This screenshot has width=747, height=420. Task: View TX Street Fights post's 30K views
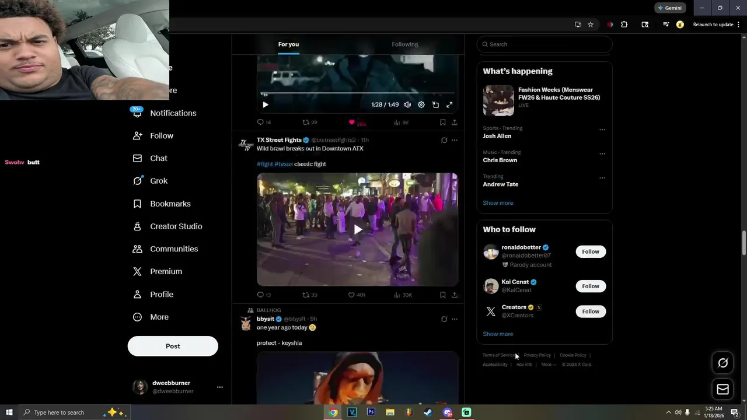403,295
